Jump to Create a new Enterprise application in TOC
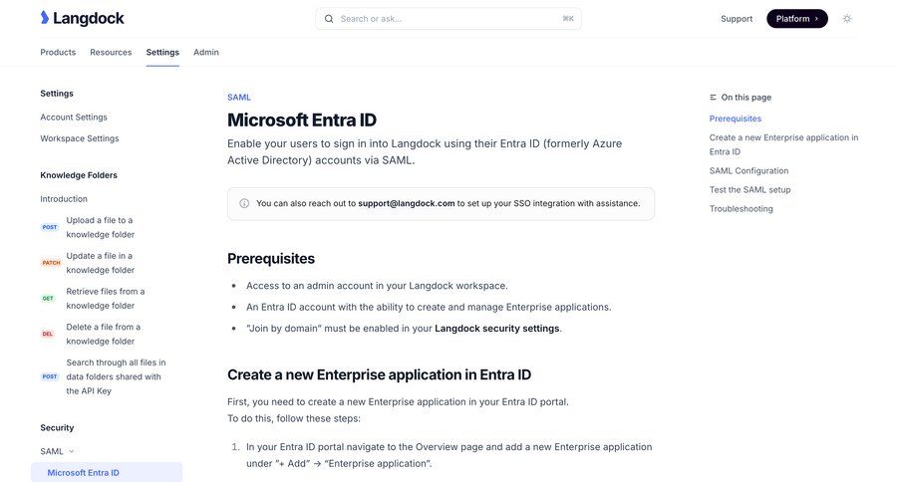The width and height of the screenshot is (897, 482). click(783, 144)
